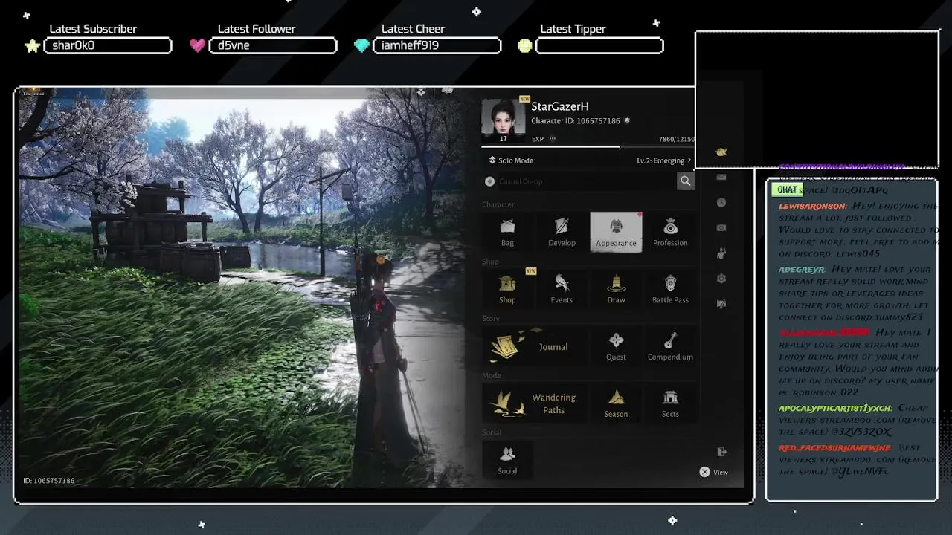Select the Appearance tile

click(x=616, y=232)
